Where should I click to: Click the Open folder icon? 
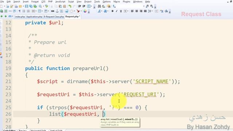[x=20, y=6]
